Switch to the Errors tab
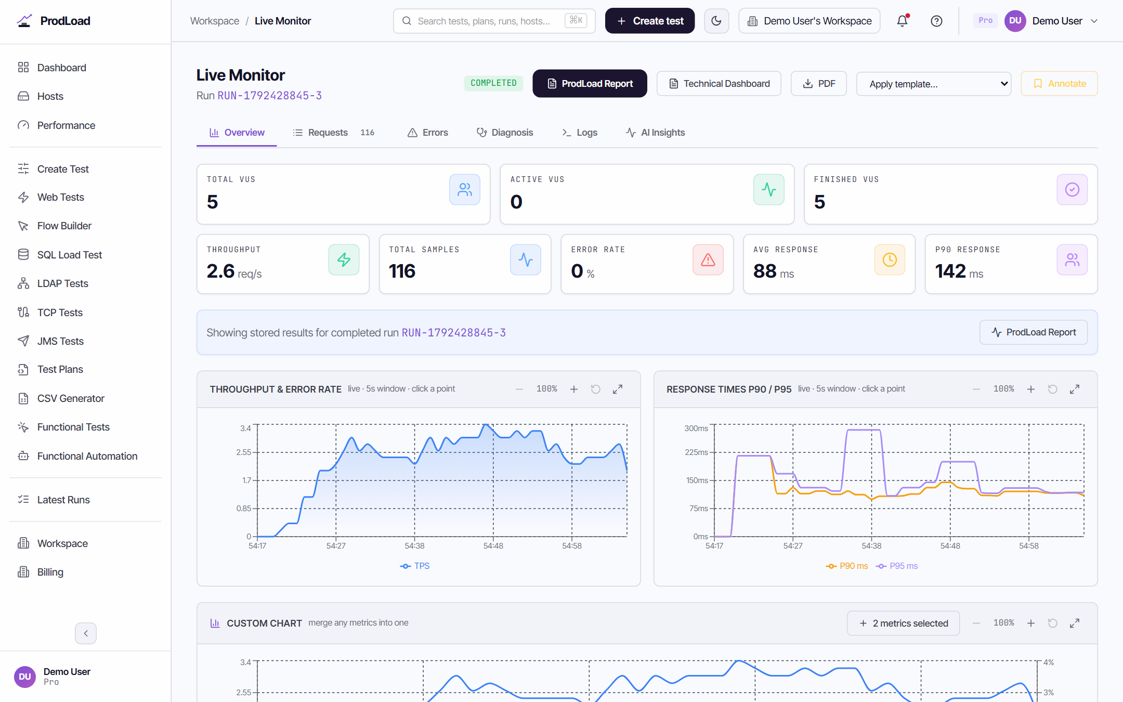The height and width of the screenshot is (702, 1123). tap(428, 133)
